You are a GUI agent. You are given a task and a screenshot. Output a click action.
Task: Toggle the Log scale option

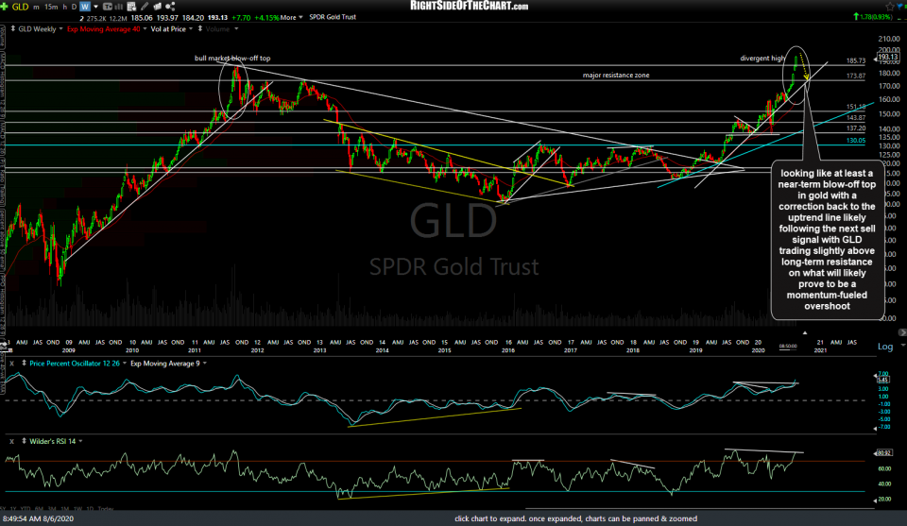[x=885, y=347]
